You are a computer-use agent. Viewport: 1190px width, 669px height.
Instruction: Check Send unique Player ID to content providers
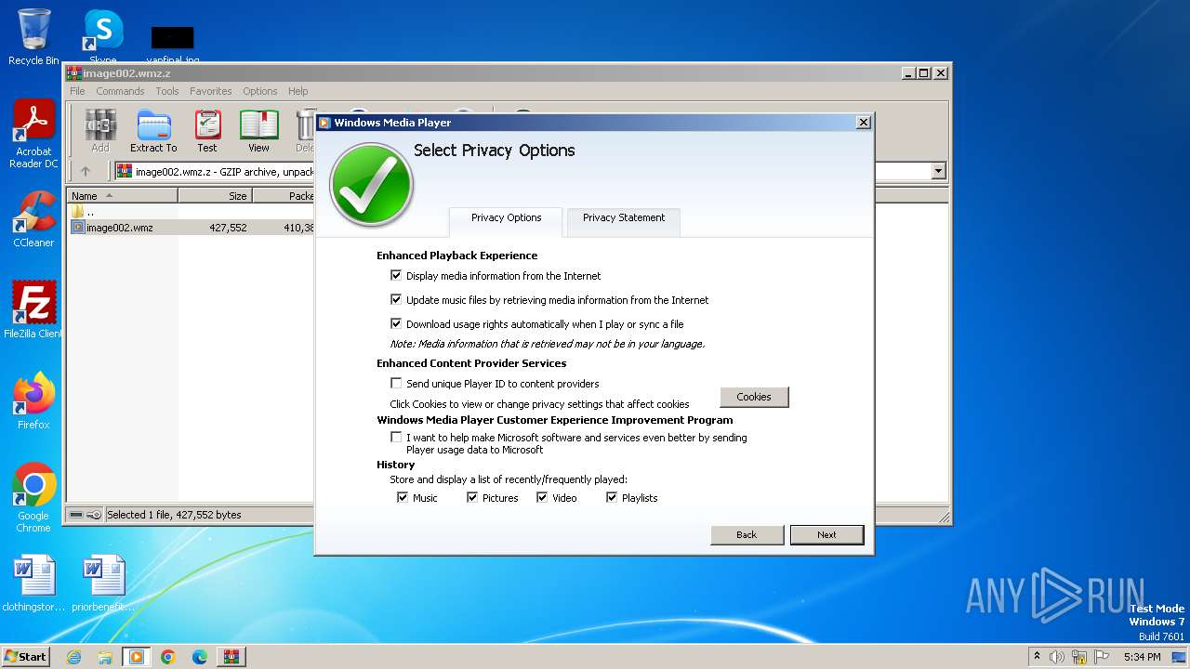click(x=396, y=384)
